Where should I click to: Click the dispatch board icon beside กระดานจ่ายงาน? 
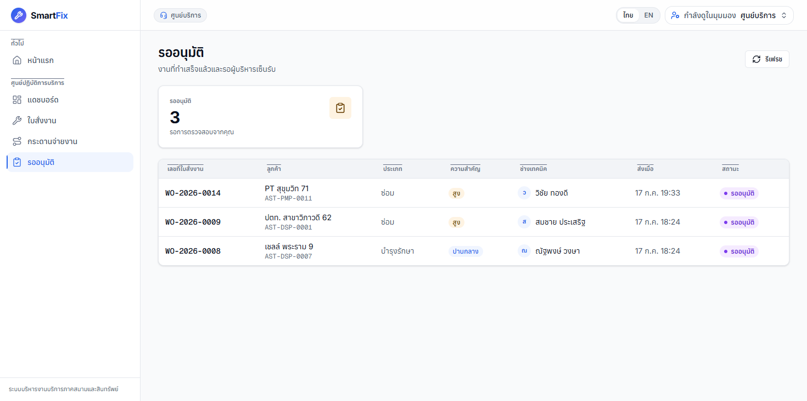point(17,141)
